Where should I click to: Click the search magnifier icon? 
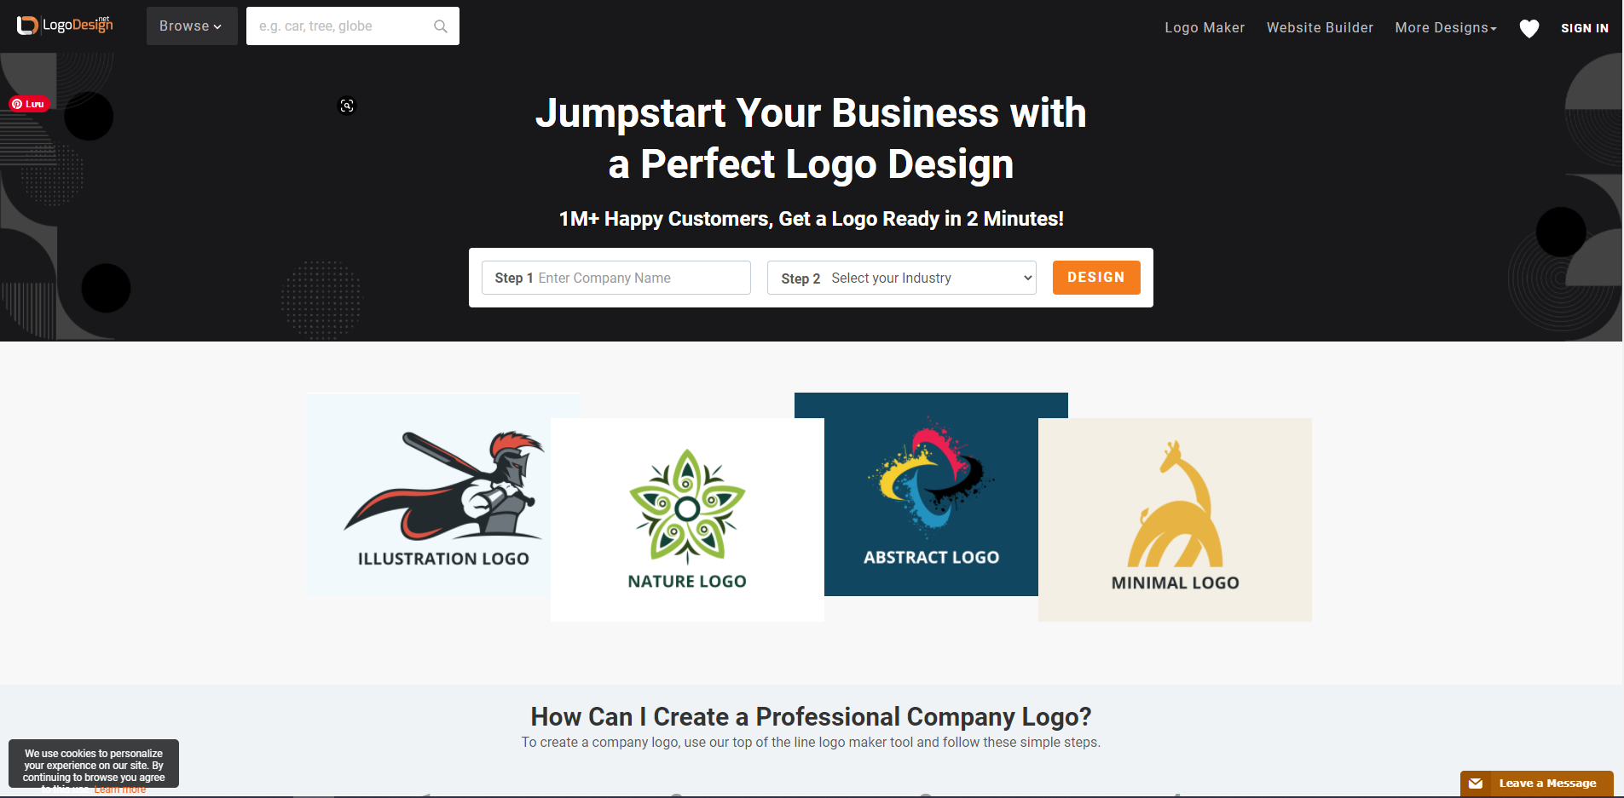(x=441, y=26)
